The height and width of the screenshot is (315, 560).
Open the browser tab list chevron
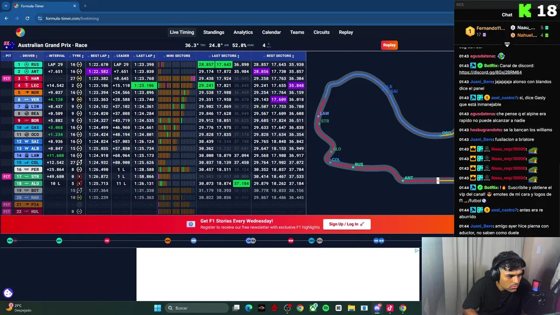pos(6,6)
